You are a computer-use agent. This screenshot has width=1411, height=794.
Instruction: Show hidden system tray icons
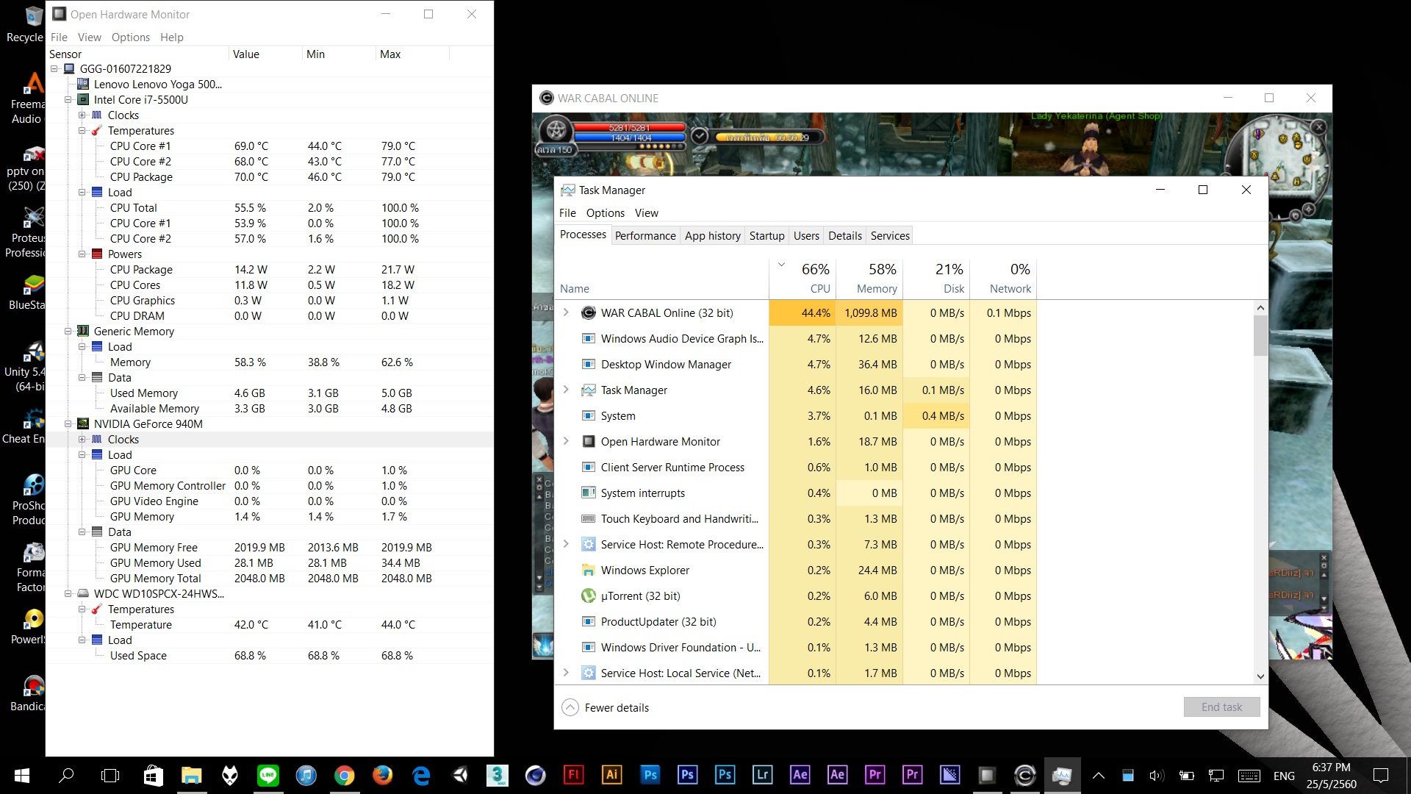(x=1099, y=776)
